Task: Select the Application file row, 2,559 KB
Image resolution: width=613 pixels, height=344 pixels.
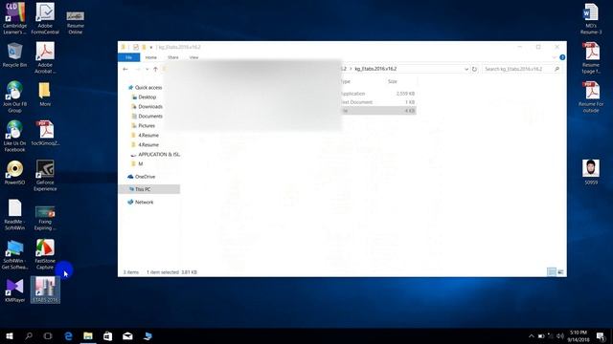Action: (377, 94)
